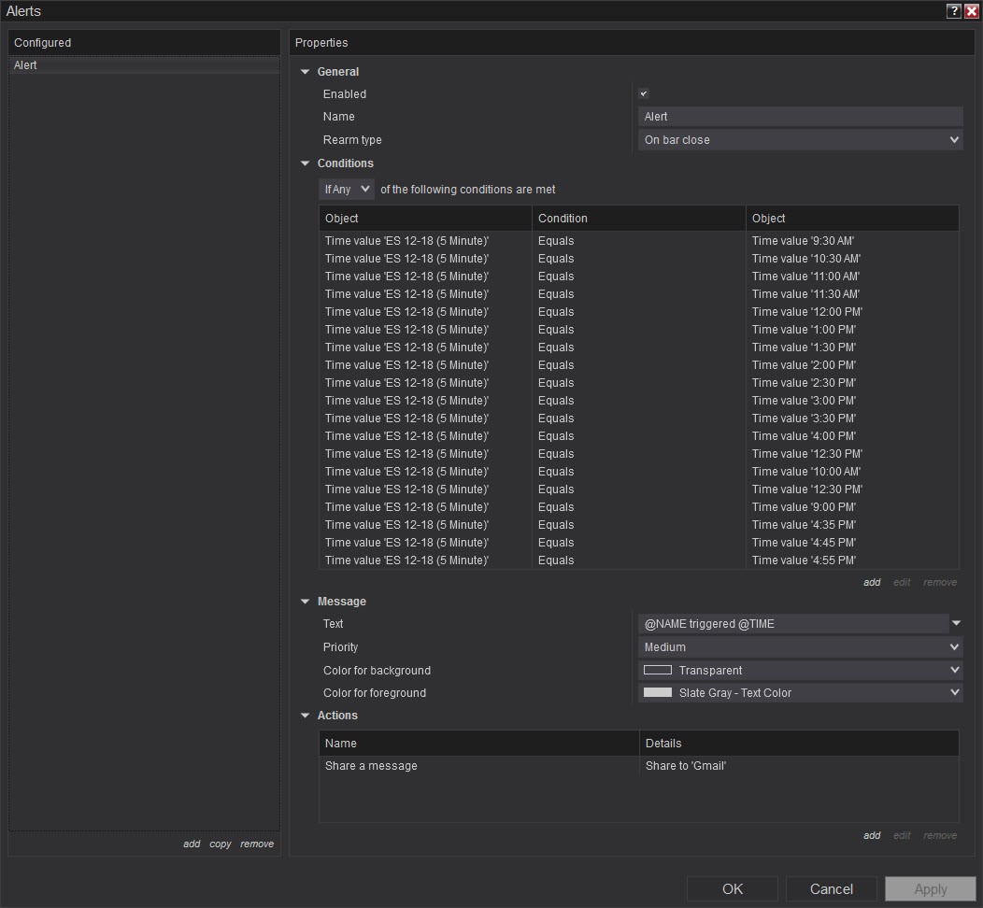The image size is (983, 908).
Task: Open the If Any conditions dropdown
Action: coord(346,190)
